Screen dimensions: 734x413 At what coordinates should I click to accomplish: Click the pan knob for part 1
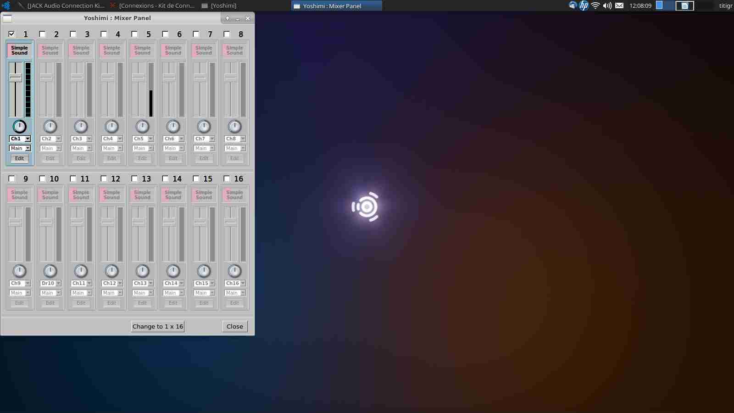(x=19, y=127)
